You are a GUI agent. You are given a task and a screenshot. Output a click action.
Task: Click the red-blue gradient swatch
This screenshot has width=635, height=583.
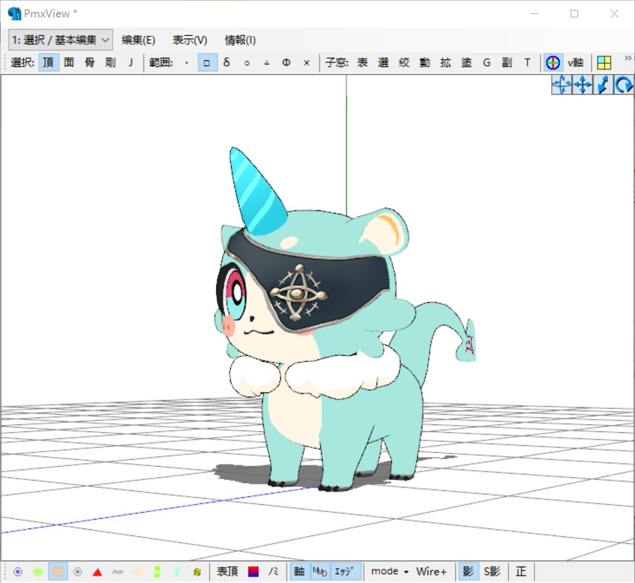pyautogui.click(x=253, y=571)
